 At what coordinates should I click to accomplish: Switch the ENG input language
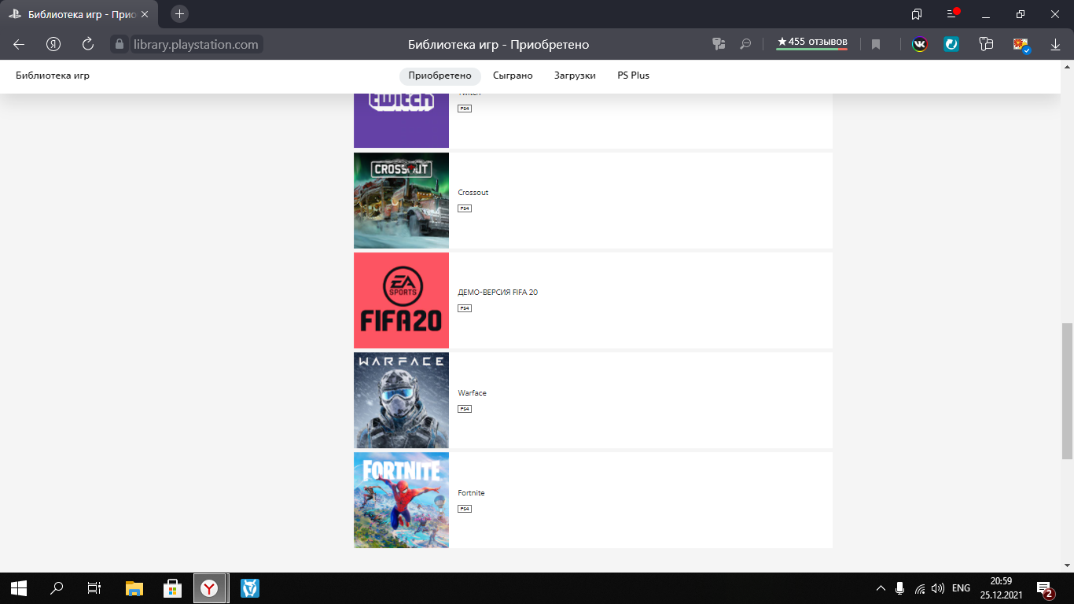click(x=961, y=587)
